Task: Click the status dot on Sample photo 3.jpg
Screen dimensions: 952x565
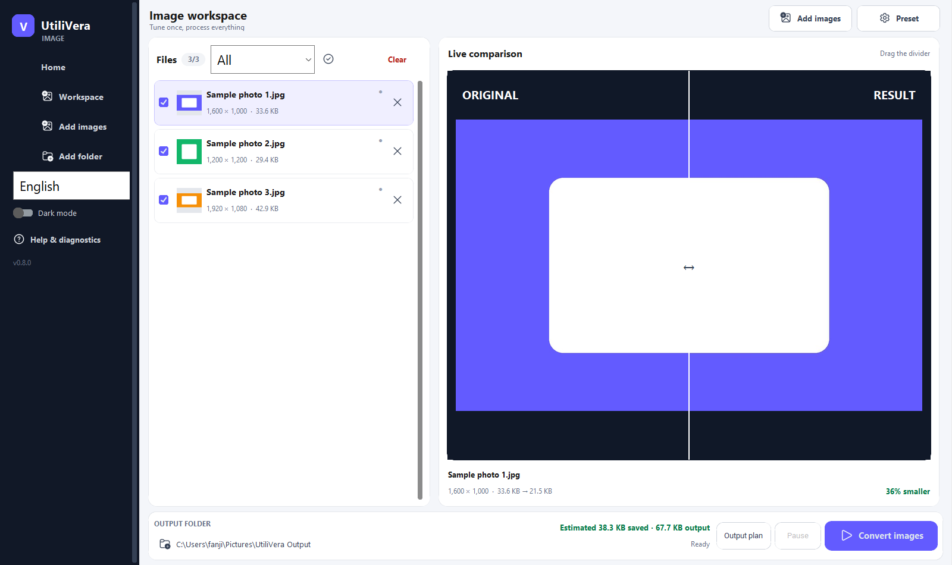Action: pos(380,190)
